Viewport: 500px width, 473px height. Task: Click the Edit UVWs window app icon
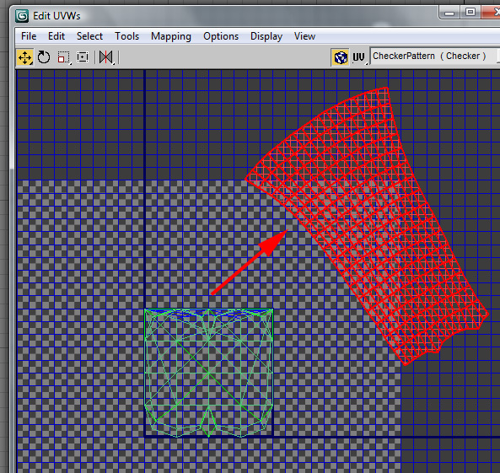22,16
